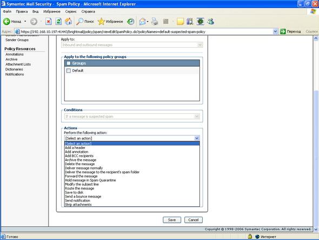Choose 'Deliver message normally' action
This screenshot has width=319, height=240.
[132, 168]
